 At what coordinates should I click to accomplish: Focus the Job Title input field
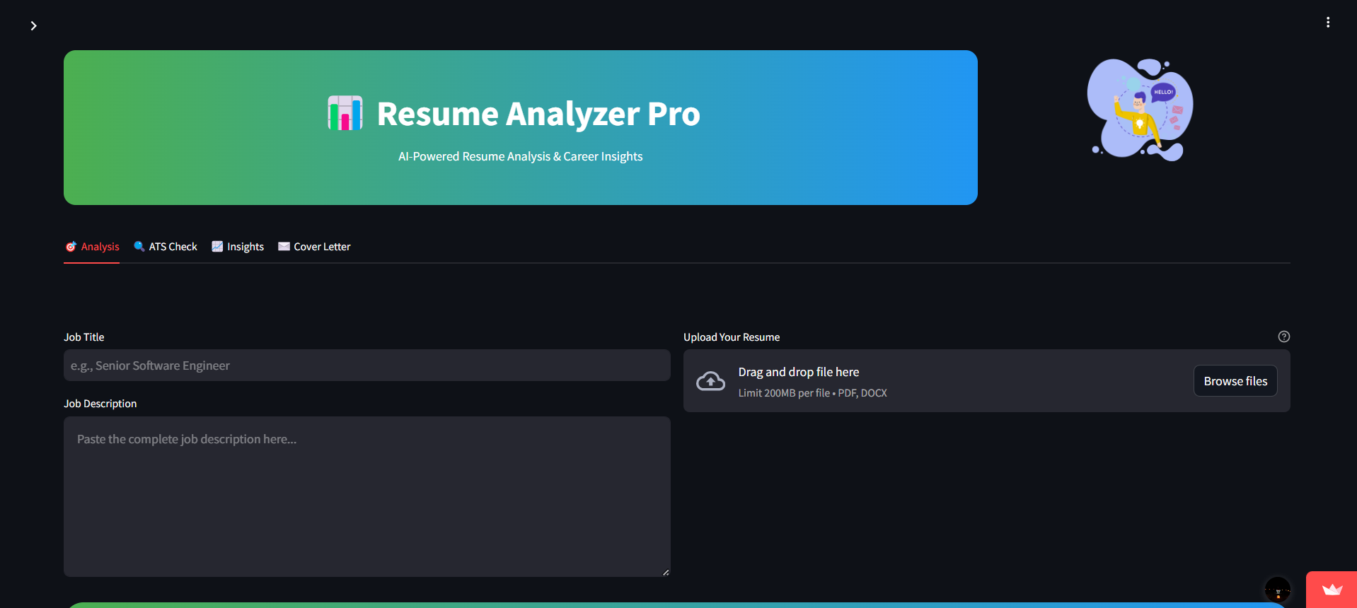tap(366, 366)
